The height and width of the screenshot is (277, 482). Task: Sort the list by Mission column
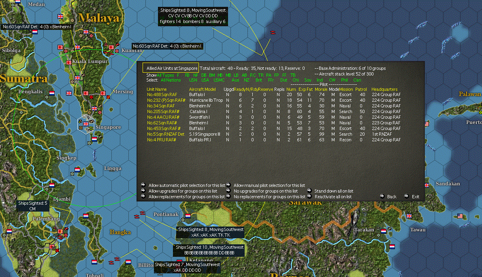(346, 89)
